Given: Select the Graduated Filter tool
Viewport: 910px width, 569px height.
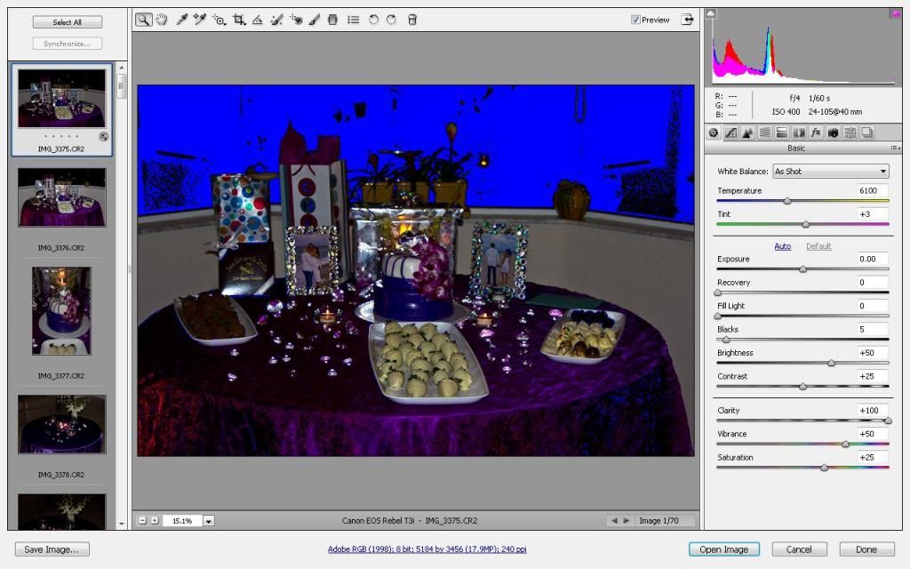Looking at the screenshot, I should point(332,19).
